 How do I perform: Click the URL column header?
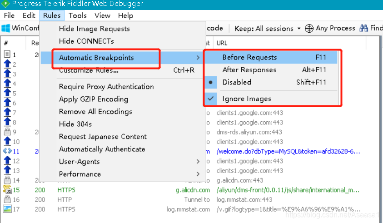coord(222,43)
